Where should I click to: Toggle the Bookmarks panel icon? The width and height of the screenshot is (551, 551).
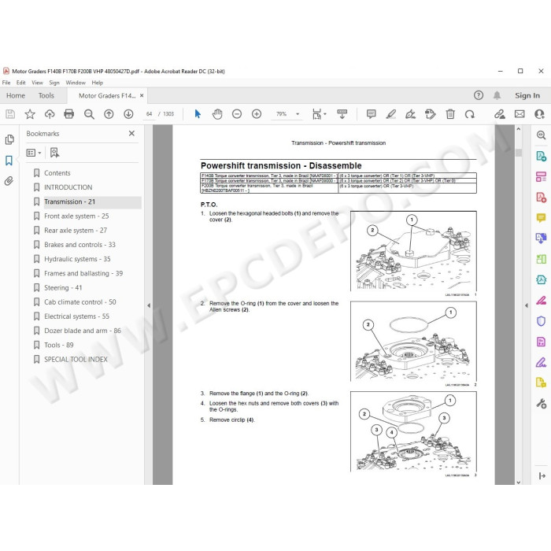(9, 161)
